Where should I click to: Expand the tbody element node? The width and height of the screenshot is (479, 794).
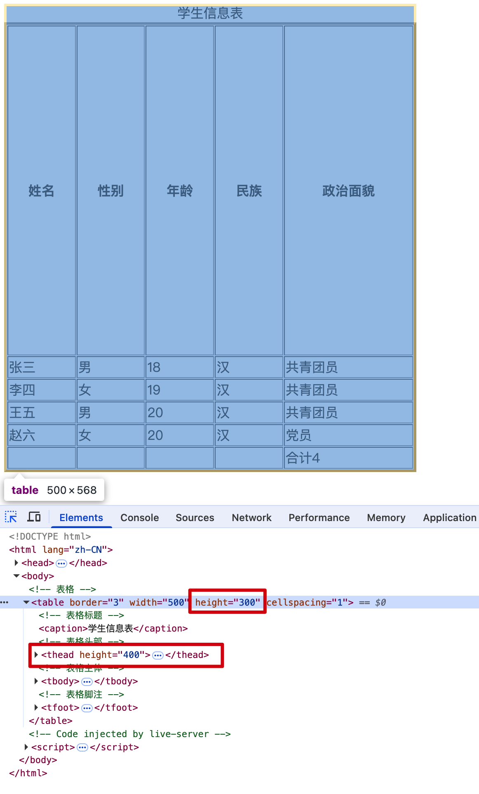36,681
